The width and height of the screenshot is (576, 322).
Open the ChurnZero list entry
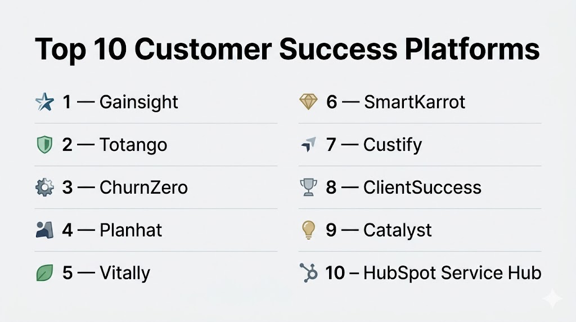(143, 187)
